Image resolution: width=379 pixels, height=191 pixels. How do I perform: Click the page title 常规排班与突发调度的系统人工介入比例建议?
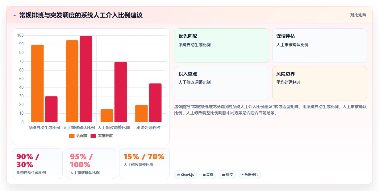pyautogui.click(x=81, y=15)
